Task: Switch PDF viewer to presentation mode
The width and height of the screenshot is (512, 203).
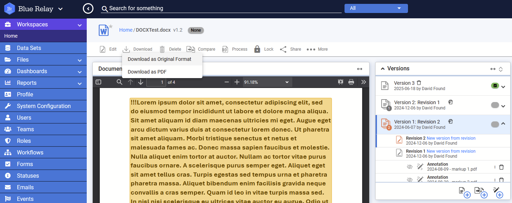Action: (x=341, y=82)
